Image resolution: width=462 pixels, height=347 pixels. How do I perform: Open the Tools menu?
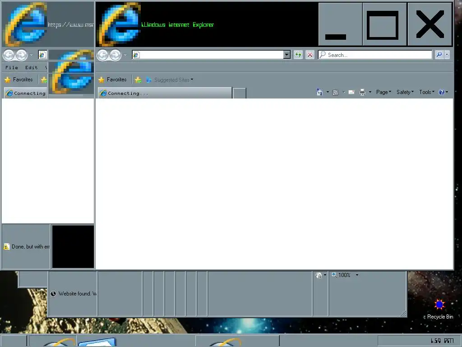pos(427,92)
